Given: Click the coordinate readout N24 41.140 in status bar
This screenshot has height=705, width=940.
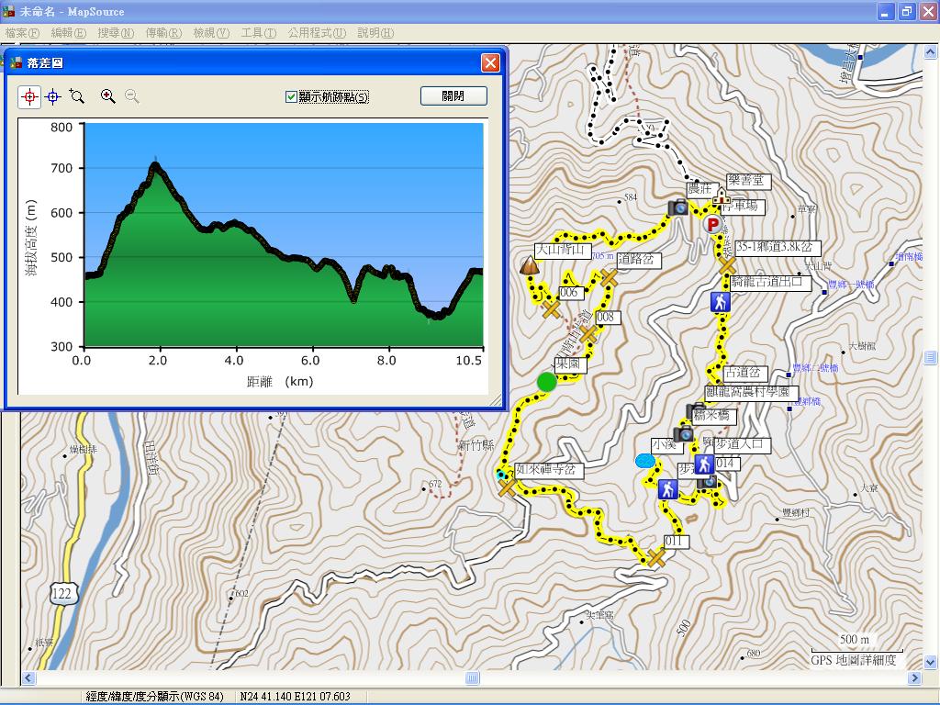Looking at the screenshot, I should [x=295, y=696].
